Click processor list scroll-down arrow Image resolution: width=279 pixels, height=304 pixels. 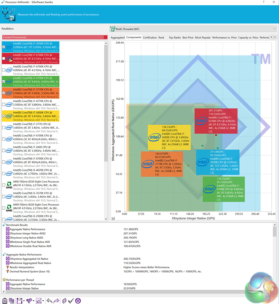pos(106,219)
